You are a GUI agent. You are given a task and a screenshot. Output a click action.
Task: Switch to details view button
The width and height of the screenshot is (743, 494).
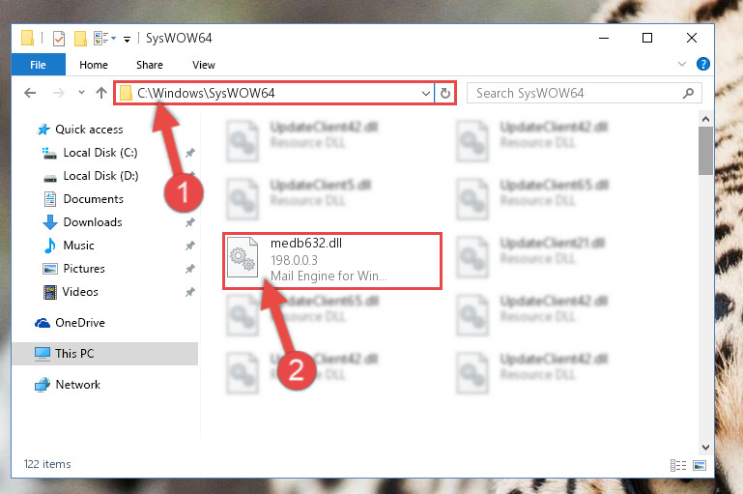(x=678, y=465)
